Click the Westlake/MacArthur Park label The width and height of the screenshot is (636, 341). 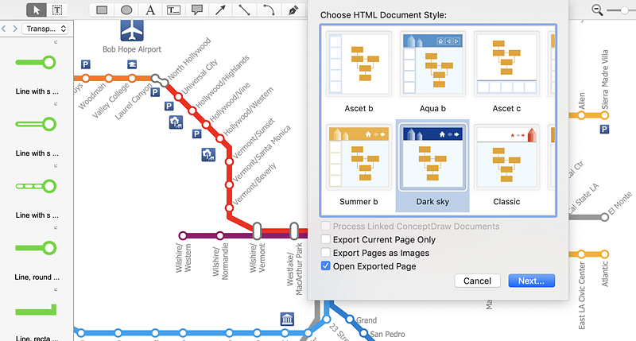click(295, 269)
